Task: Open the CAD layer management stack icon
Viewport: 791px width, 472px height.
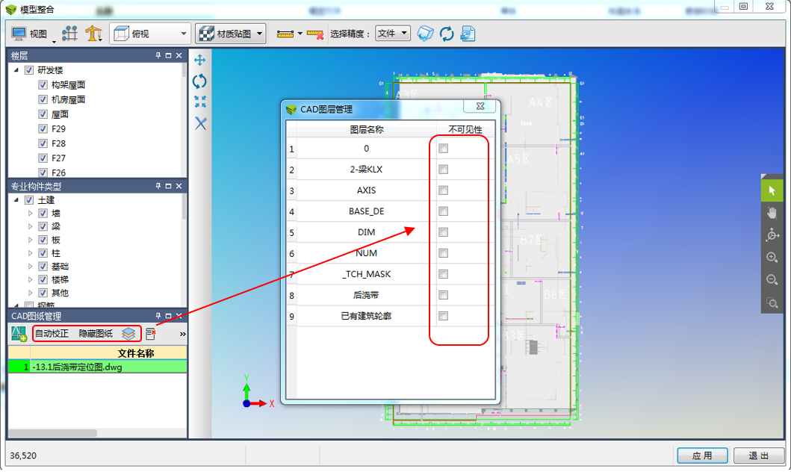Action: pyautogui.click(x=128, y=334)
